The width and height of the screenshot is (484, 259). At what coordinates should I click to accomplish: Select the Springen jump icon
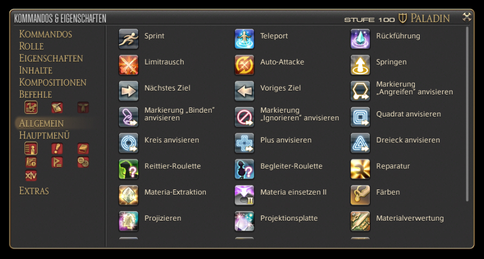[360, 65]
